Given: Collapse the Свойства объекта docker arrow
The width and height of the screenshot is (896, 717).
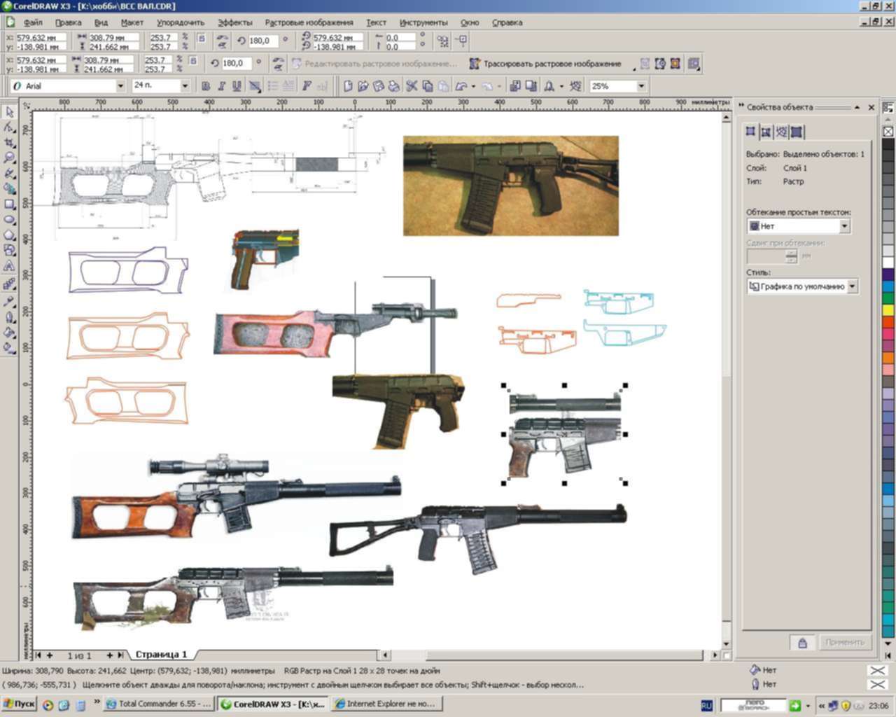Looking at the screenshot, I should (x=857, y=107).
